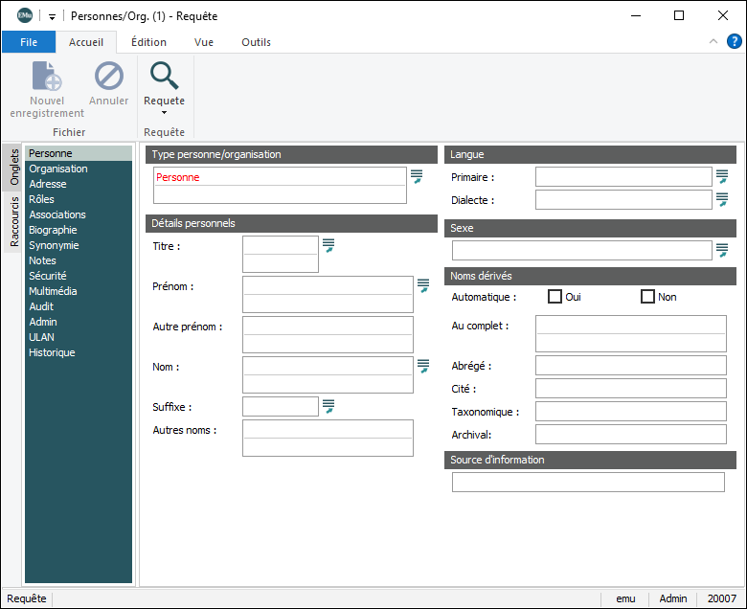This screenshot has height=609, width=747.
Task: Open the lookup icon for Primaire language
Action: coord(722,176)
